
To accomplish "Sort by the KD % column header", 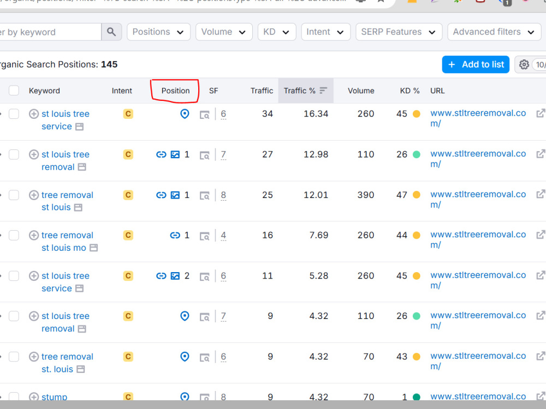I will coord(410,91).
